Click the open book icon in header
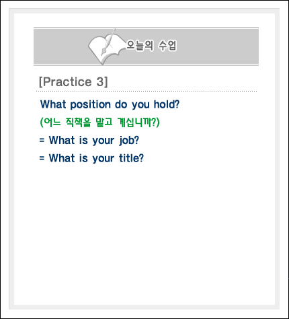289x319 pixels. pos(106,48)
